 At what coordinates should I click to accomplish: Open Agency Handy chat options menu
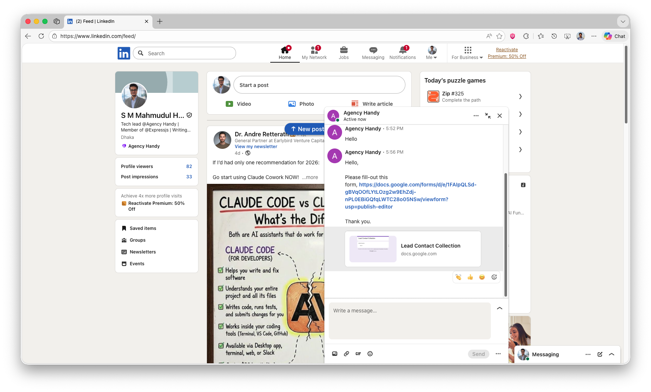pos(476,116)
